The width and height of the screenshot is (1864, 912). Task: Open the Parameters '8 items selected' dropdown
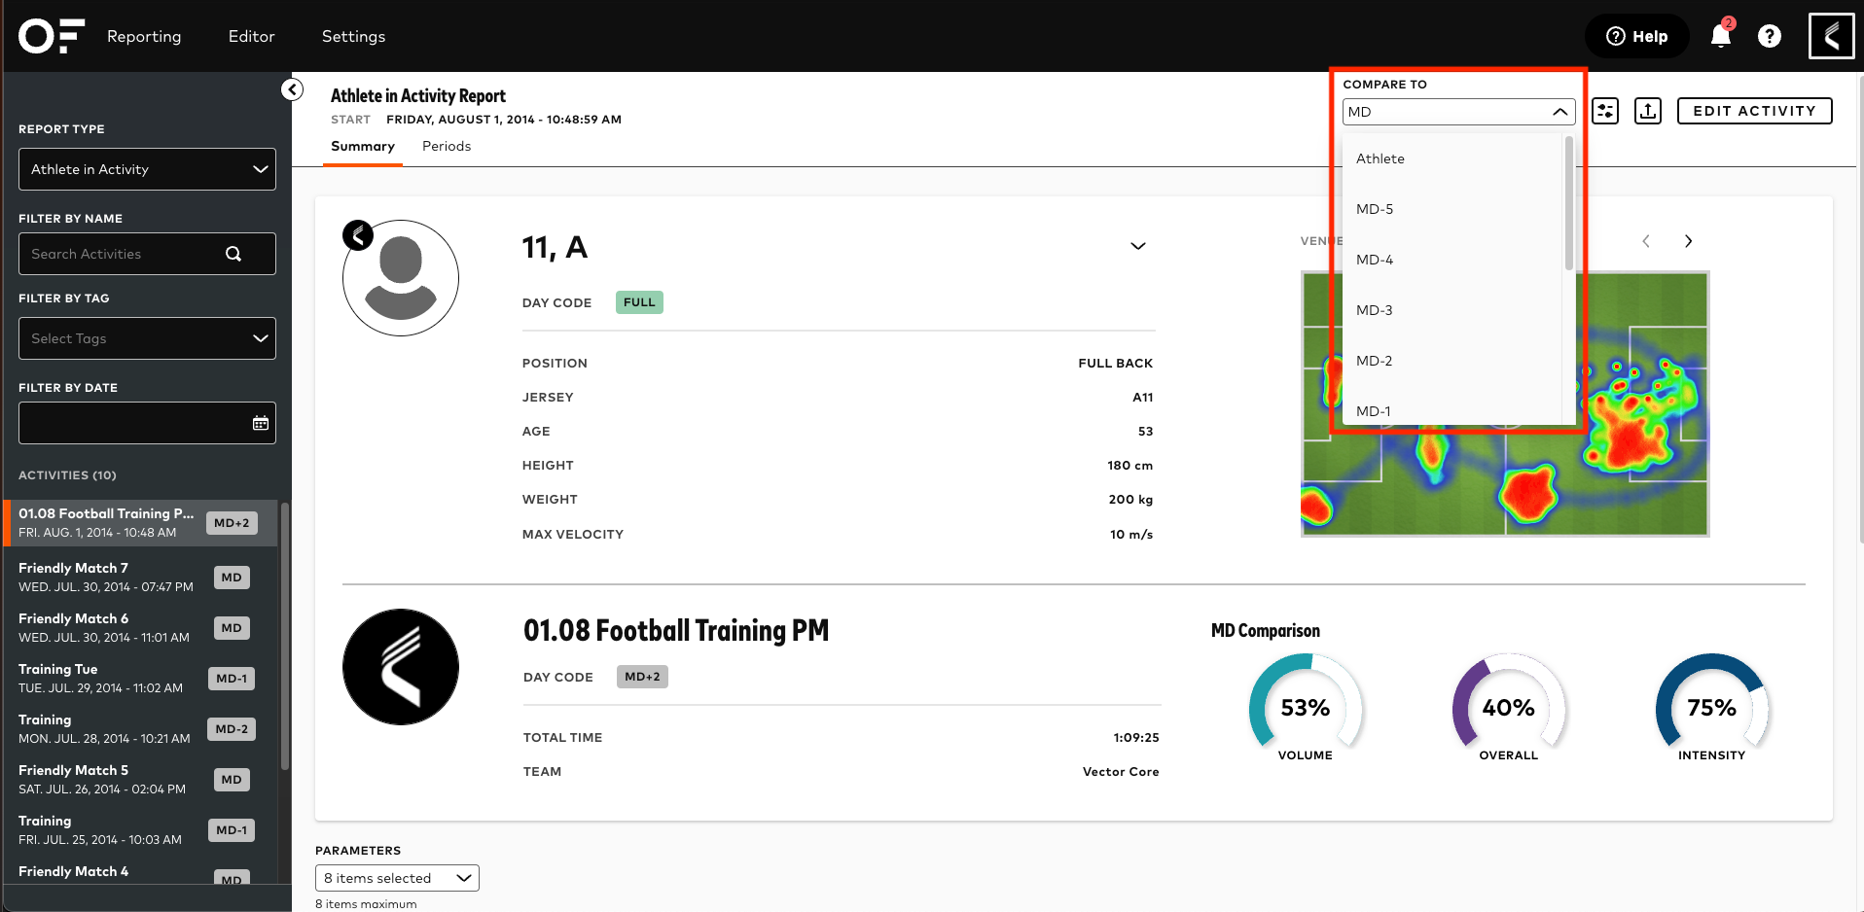point(396,877)
